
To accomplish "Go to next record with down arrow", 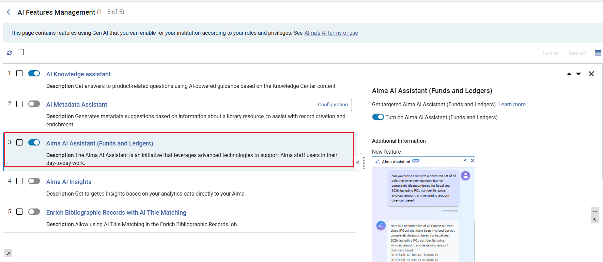I will coord(578,74).
